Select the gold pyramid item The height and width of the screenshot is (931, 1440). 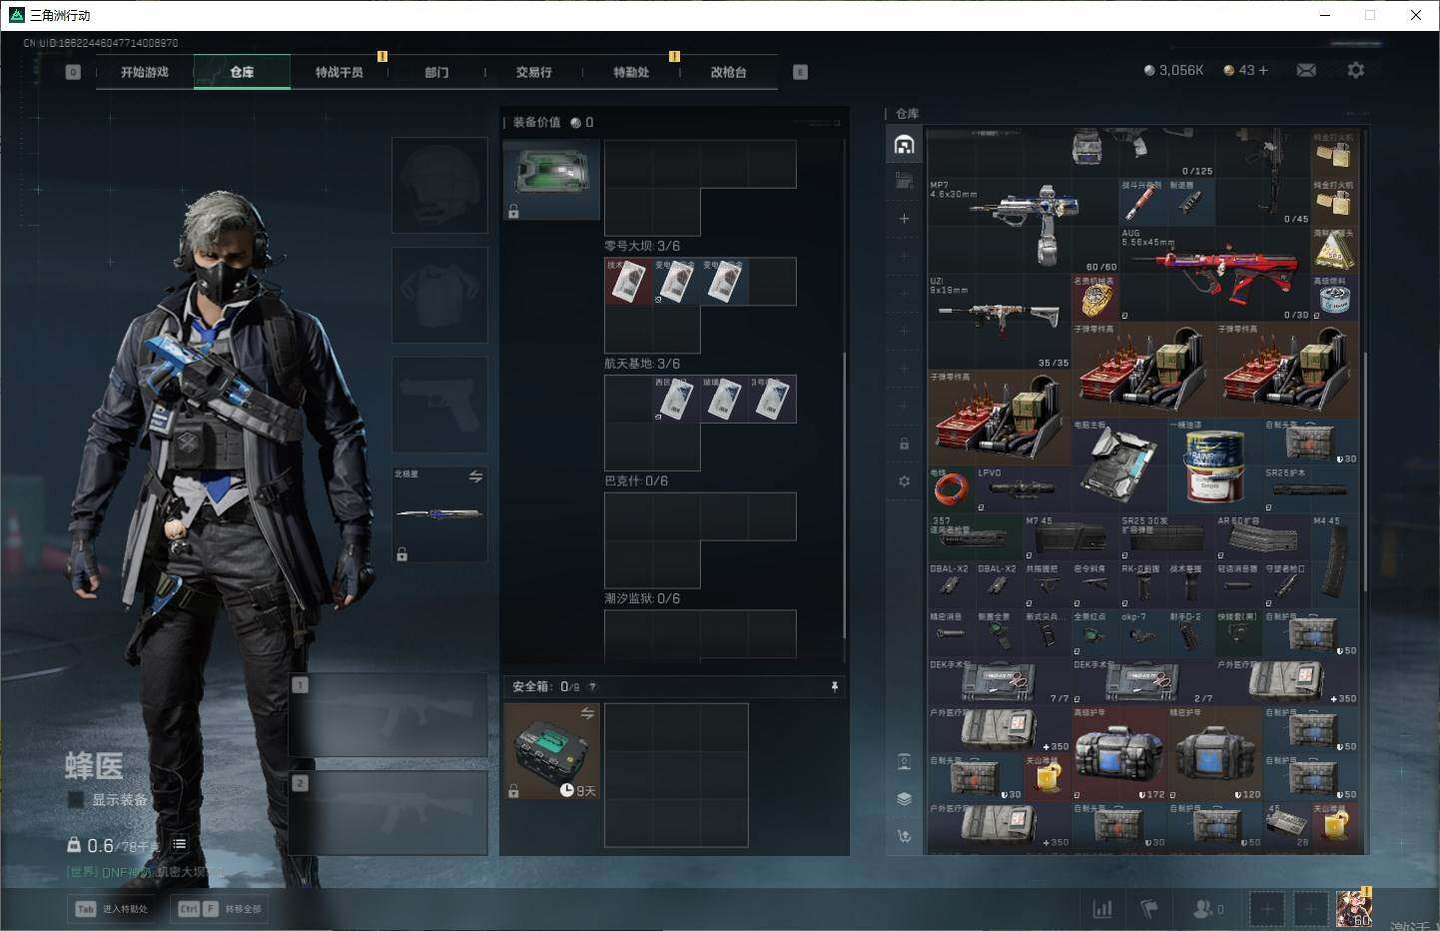[x=1335, y=250]
